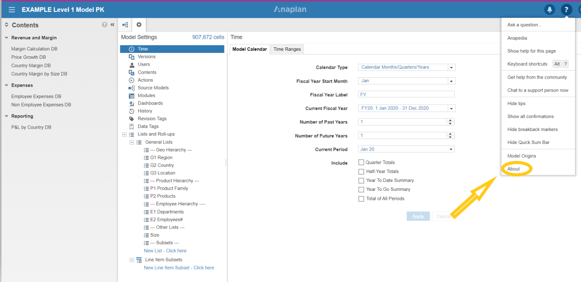Screen dimensions: 581x282
Task: Click the clock icon beside Time
Action: tap(132, 49)
